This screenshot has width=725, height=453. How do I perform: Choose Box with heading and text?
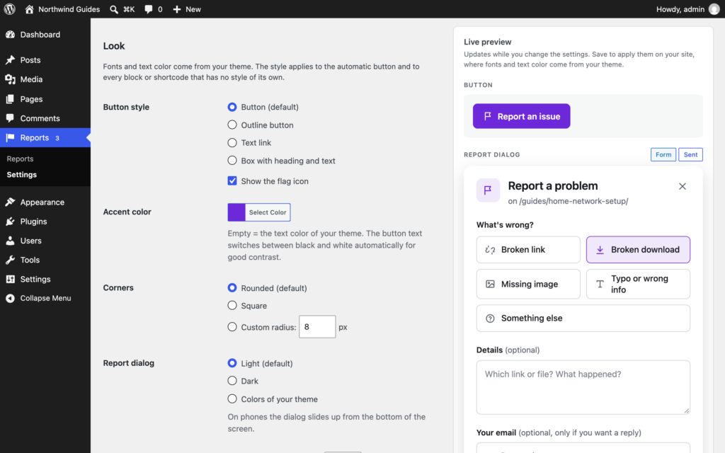(x=232, y=161)
